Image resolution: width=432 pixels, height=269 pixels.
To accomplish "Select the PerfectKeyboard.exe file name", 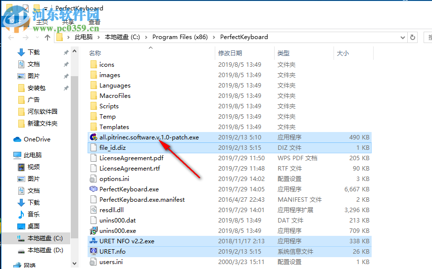I will 129,189.
